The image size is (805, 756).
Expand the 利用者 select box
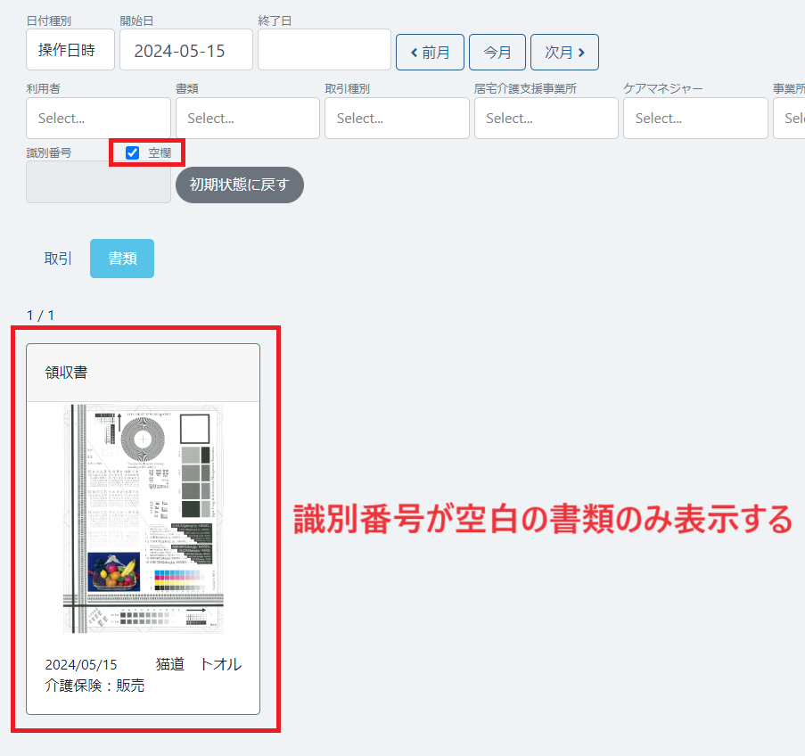tap(98, 118)
